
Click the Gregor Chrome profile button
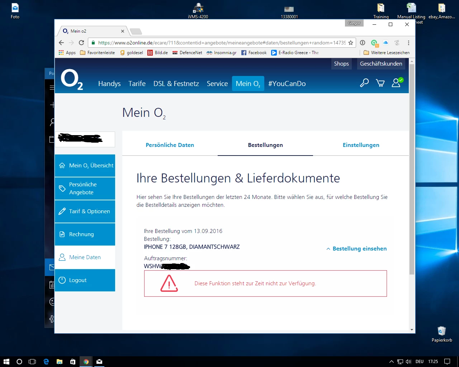(x=354, y=23)
